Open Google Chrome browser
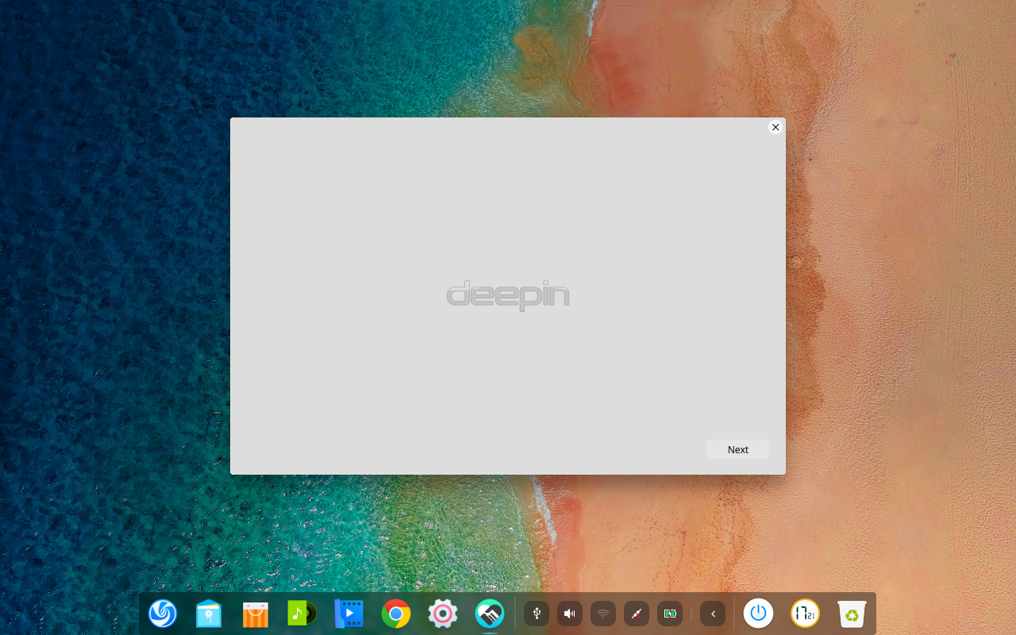This screenshot has height=635, width=1016. [x=395, y=614]
